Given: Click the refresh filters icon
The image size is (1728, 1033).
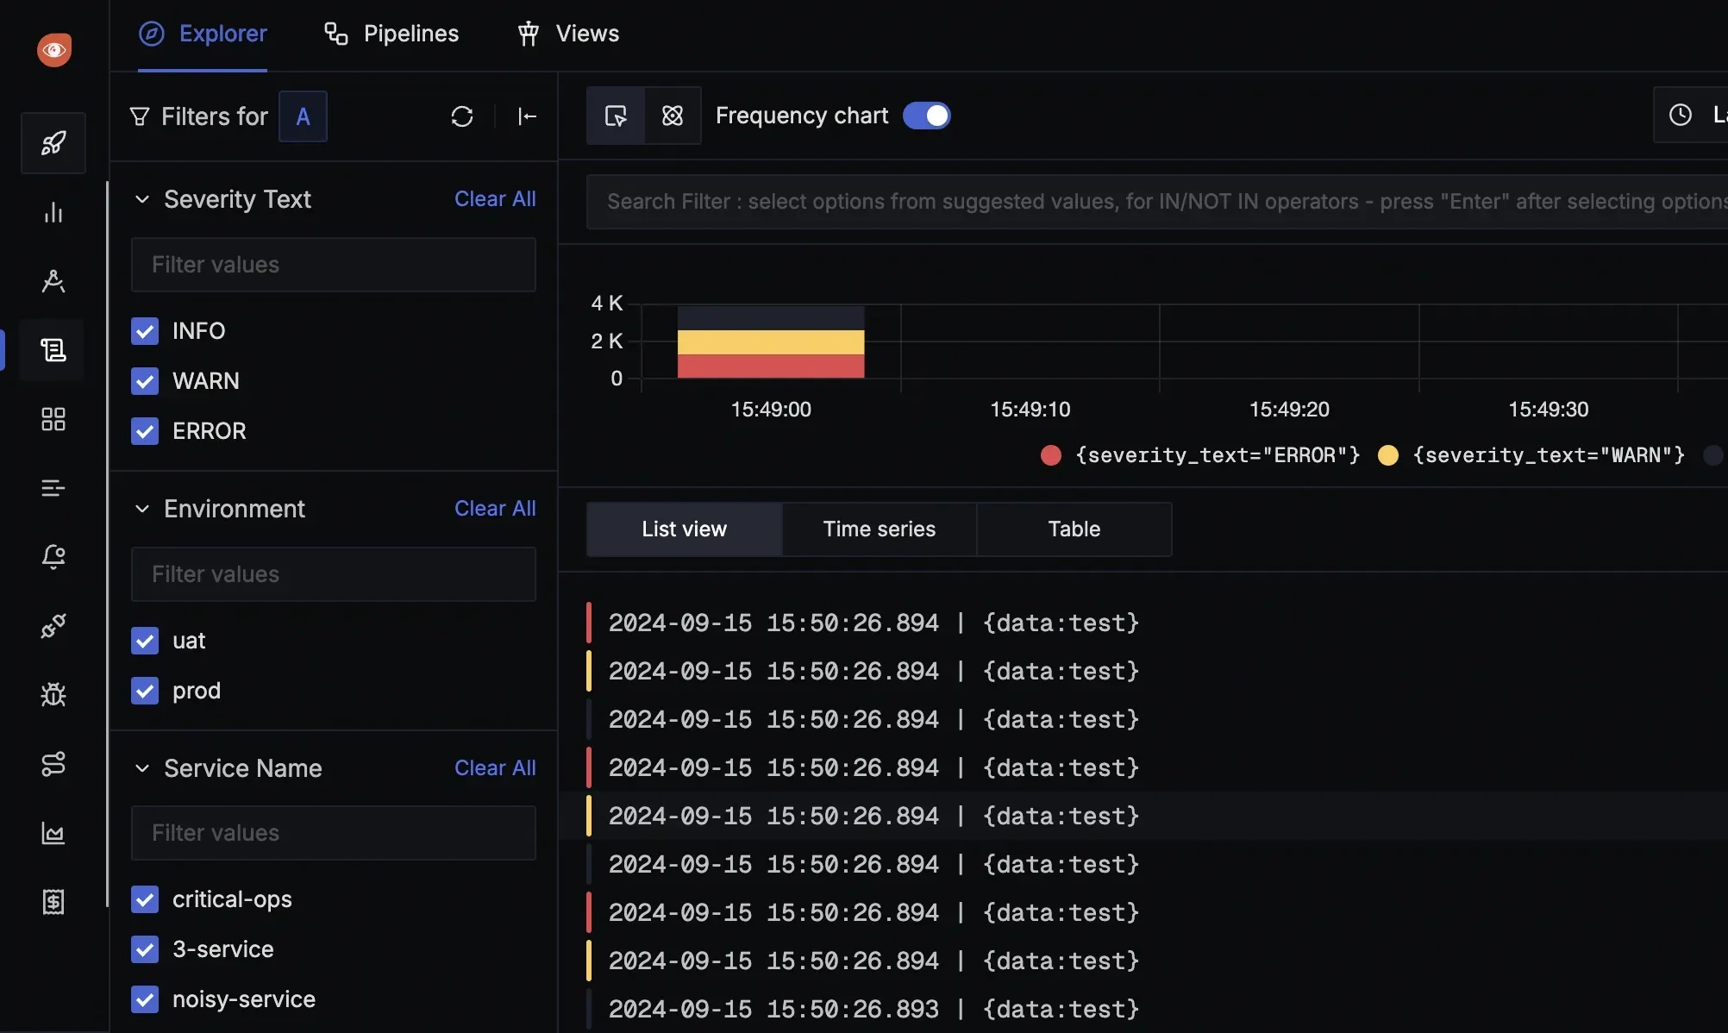Looking at the screenshot, I should pos(463,116).
